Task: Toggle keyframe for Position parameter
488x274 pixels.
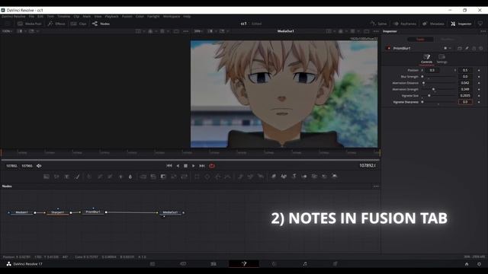Action: pos(479,70)
